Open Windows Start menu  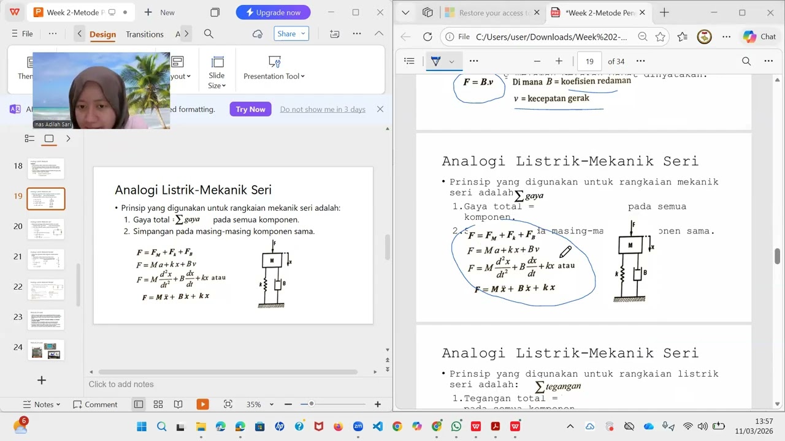coord(142,426)
